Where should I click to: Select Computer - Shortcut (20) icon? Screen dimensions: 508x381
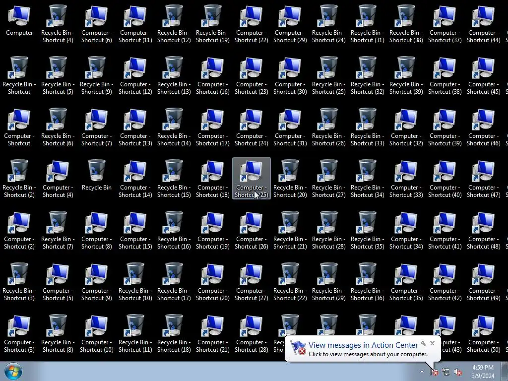(x=212, y=282)
